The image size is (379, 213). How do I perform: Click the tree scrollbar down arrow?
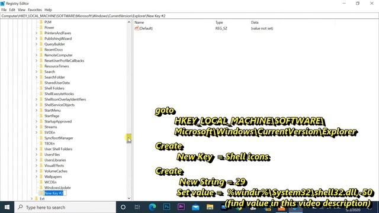129,198
